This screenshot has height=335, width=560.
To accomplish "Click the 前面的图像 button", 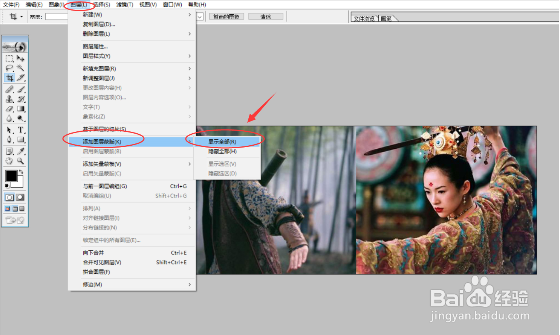I will [226, 17].
